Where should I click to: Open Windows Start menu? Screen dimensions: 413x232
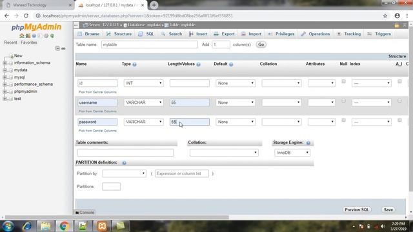[8, 226]
